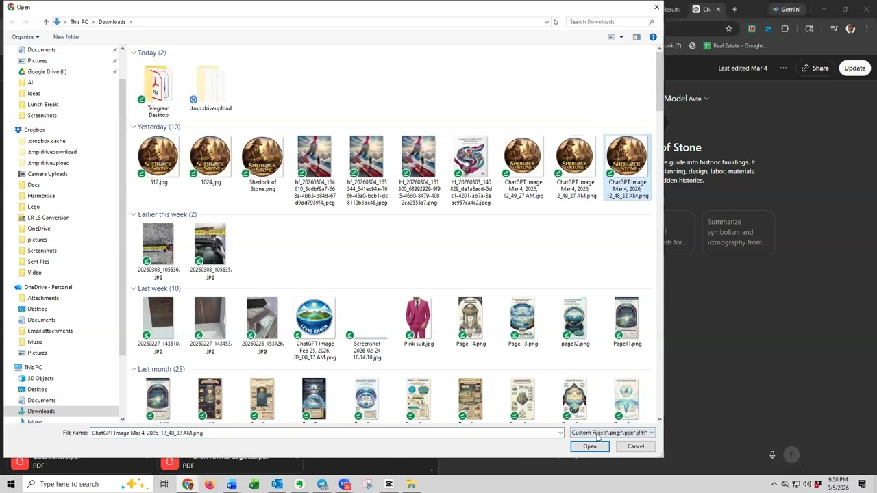Open Excel from the taskbar

pyautogui.click(x=254, y=484)
